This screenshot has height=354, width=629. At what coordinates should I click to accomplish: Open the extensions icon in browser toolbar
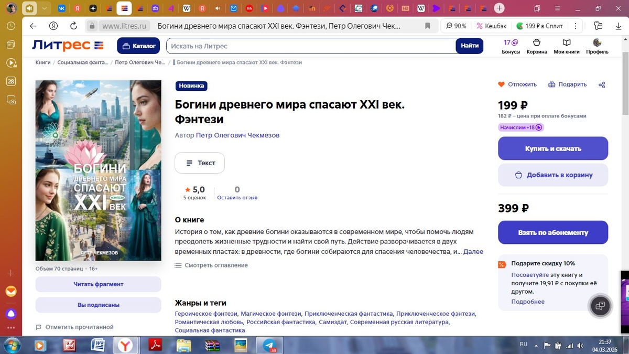[x=599, y=26]
